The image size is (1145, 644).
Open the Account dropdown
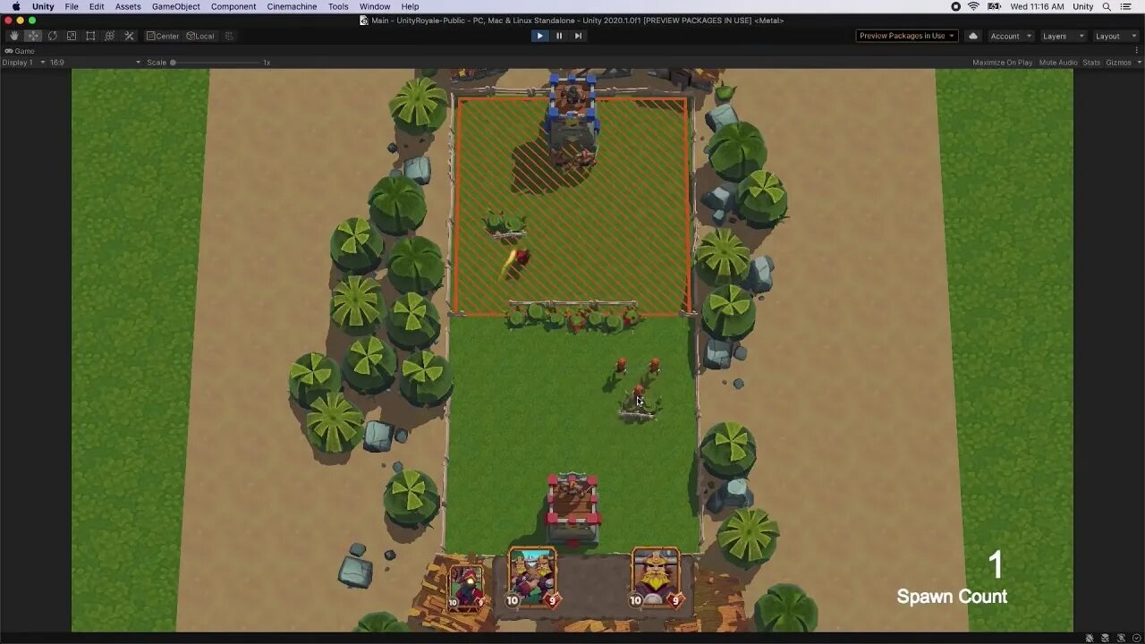coord(1011,36)
